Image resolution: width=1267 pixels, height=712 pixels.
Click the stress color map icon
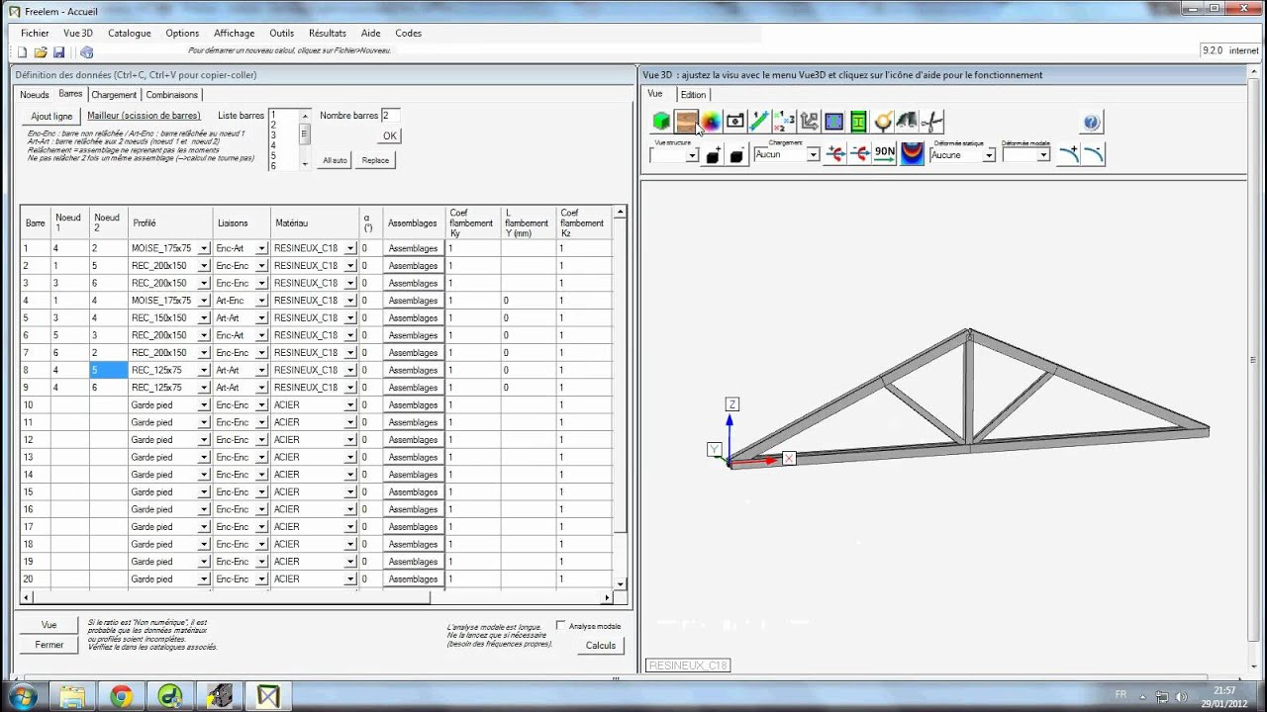[x=912, y=153]
